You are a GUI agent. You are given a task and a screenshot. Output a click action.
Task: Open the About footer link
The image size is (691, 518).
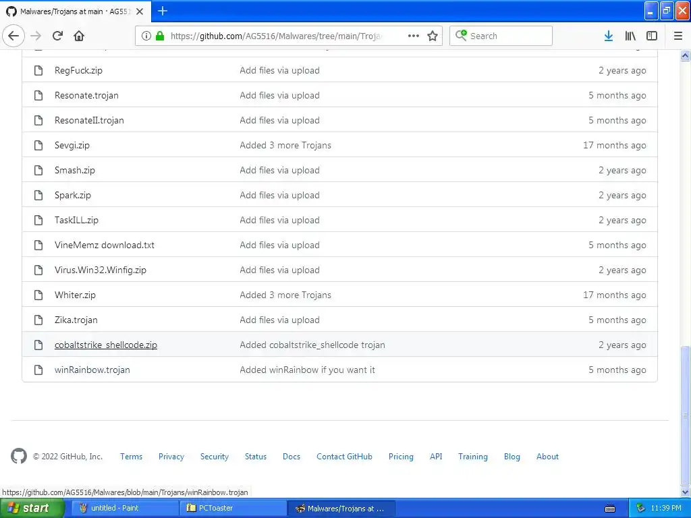click(547, 457)
